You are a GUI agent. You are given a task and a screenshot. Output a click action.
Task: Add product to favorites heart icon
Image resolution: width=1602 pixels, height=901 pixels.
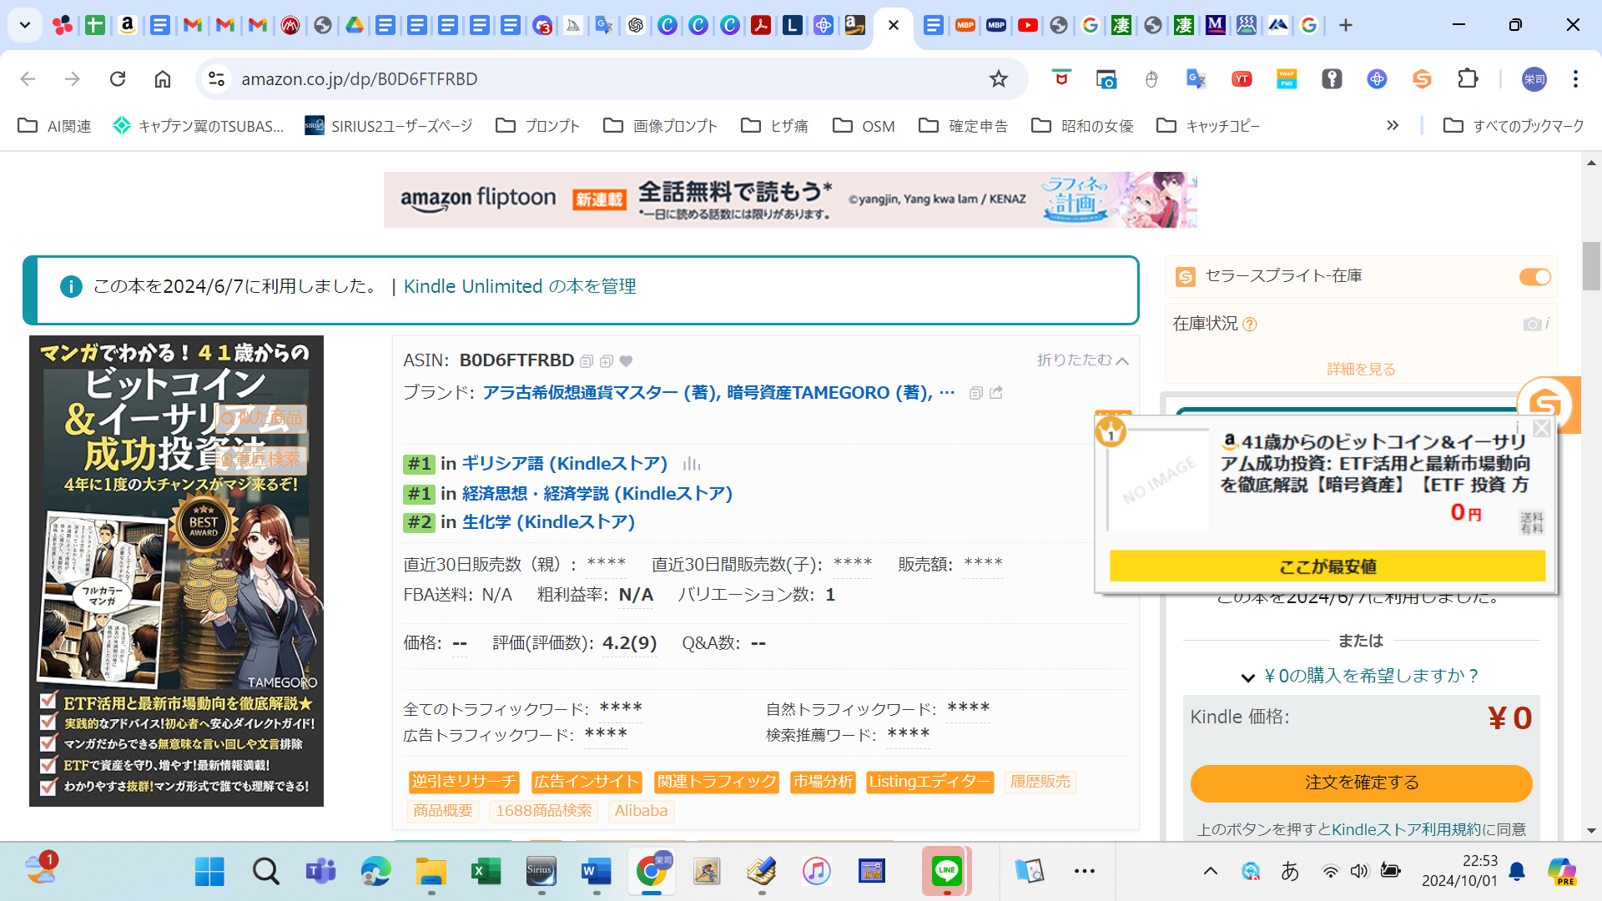coord(626,361)
